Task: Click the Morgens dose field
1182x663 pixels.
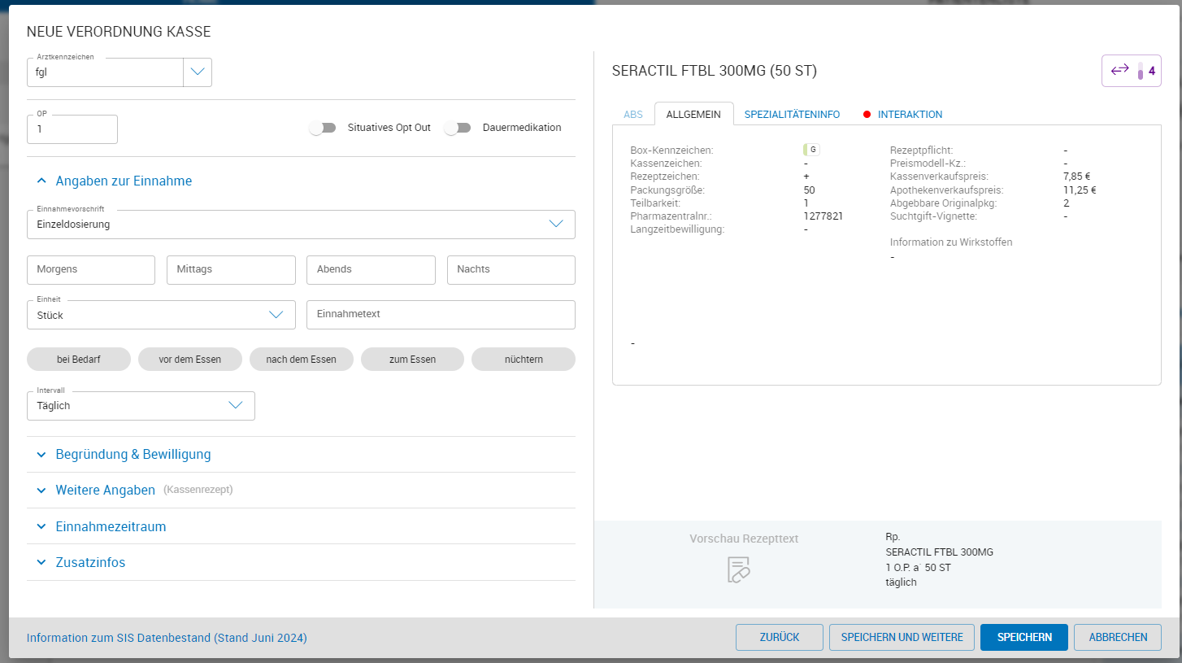Action: click(91, 270)
